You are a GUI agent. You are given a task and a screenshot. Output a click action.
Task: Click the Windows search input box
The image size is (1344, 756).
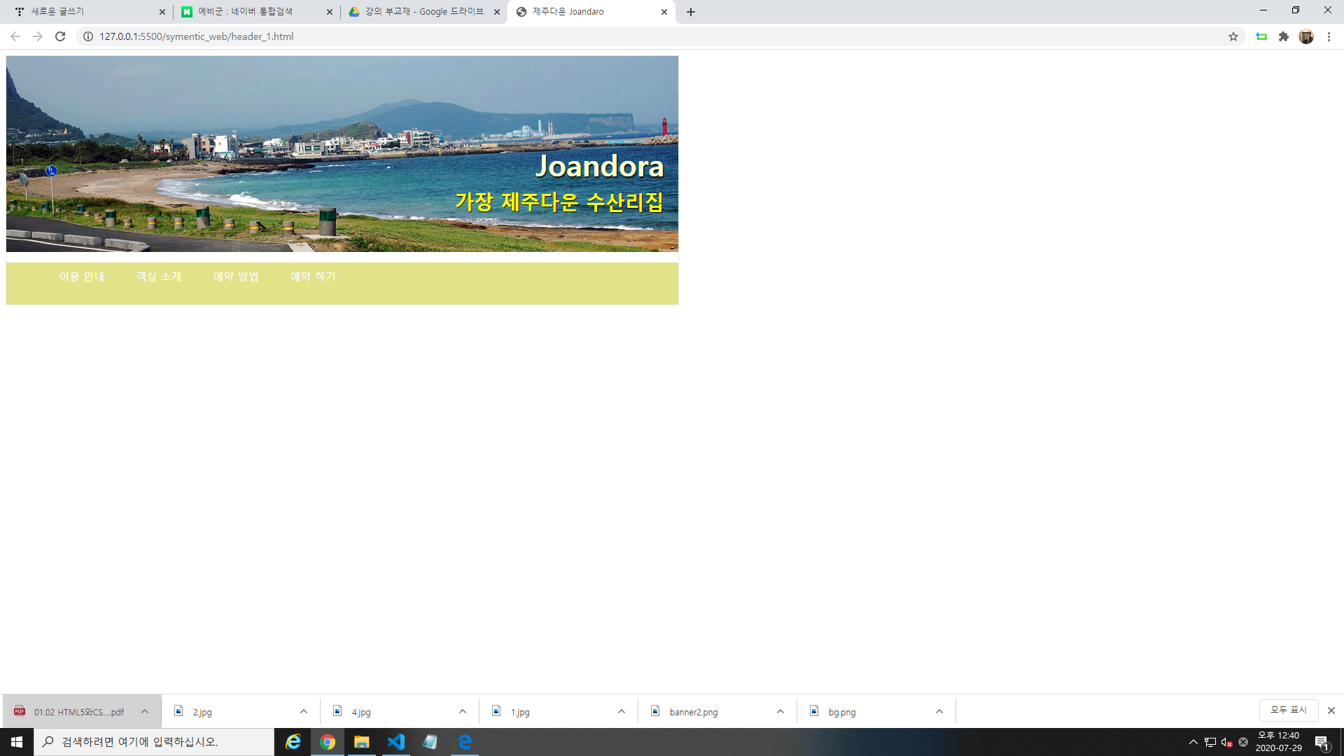tap(154, 742)
